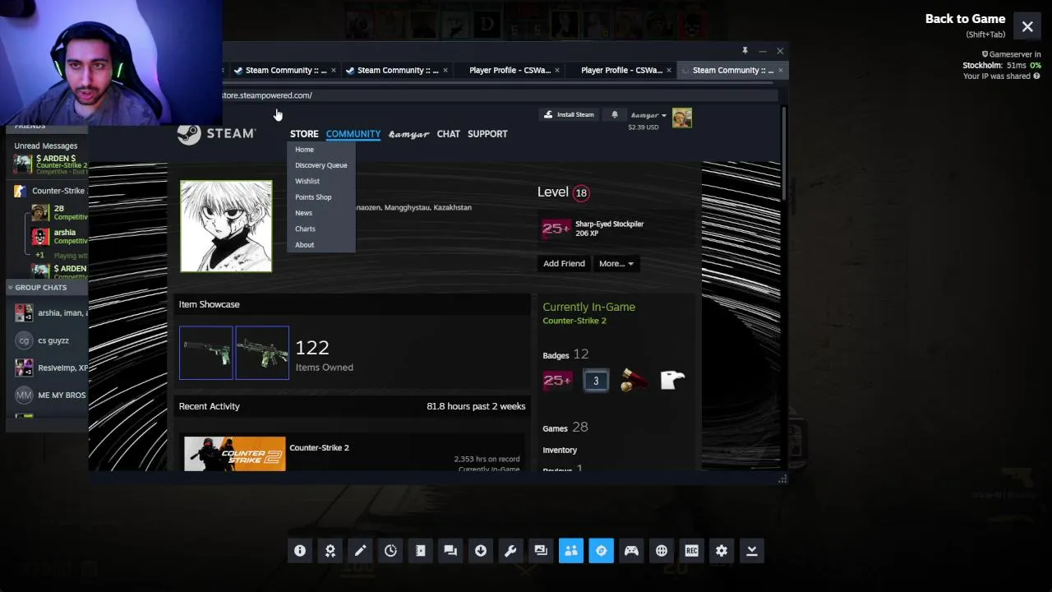Click the numbered 3 badge icon

click(596, 380)
